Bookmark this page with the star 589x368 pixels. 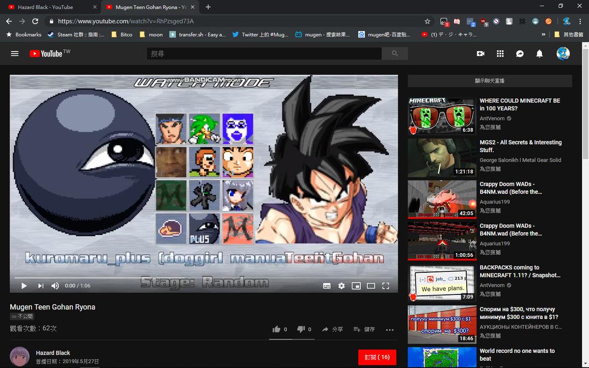pyautogui.click(x=428, y=21)
